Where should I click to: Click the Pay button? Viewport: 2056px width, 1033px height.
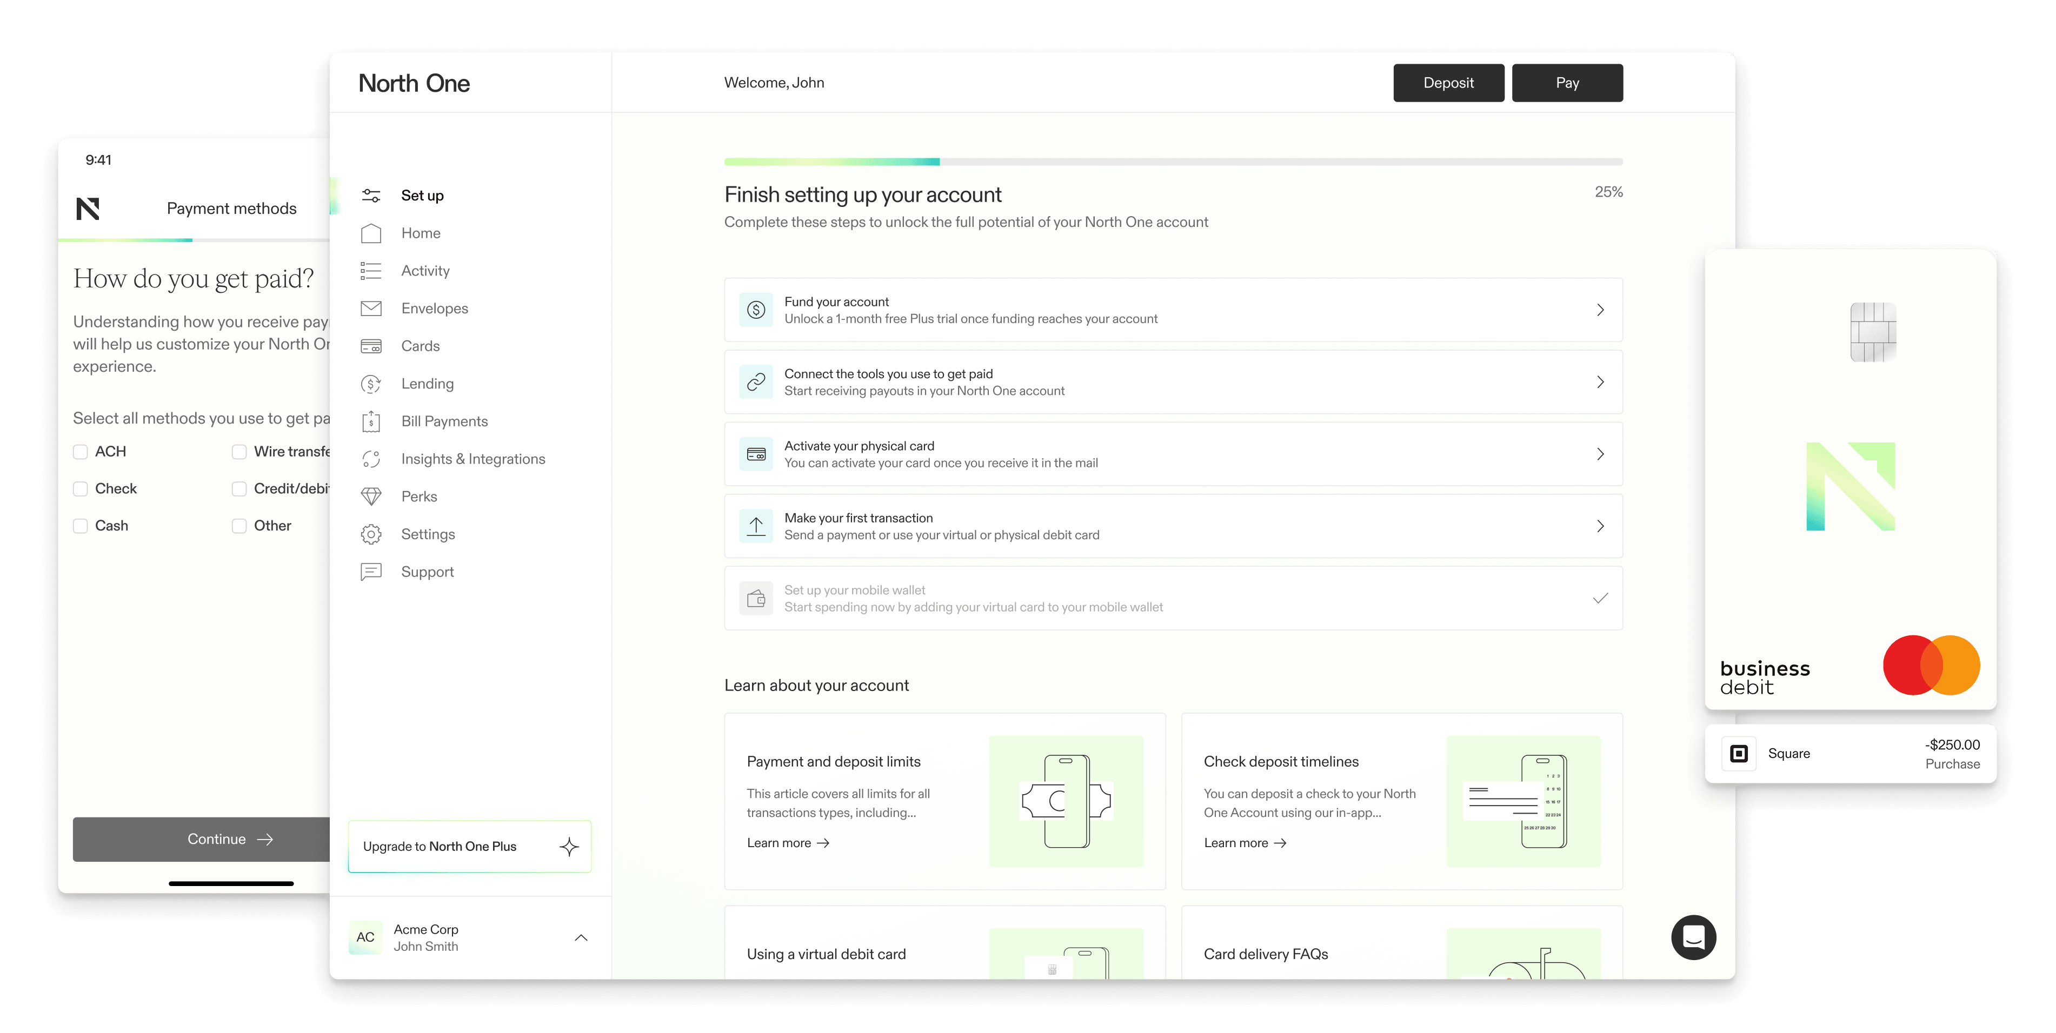[x=1567, y=83]
